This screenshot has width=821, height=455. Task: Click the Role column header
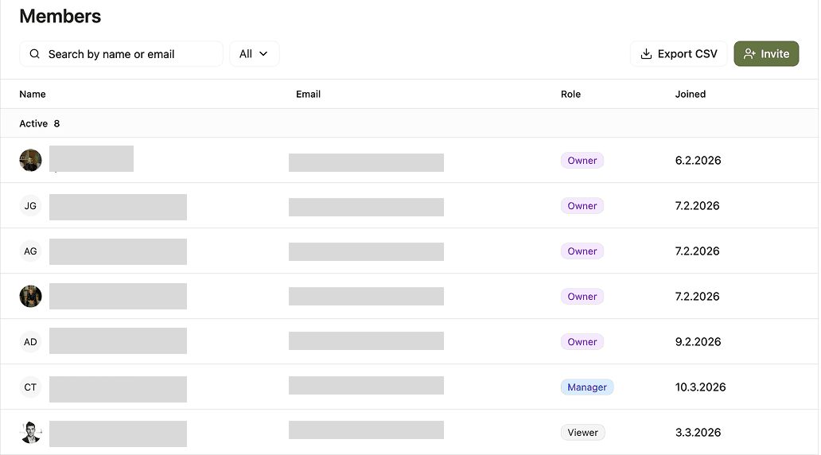[570, 94]
